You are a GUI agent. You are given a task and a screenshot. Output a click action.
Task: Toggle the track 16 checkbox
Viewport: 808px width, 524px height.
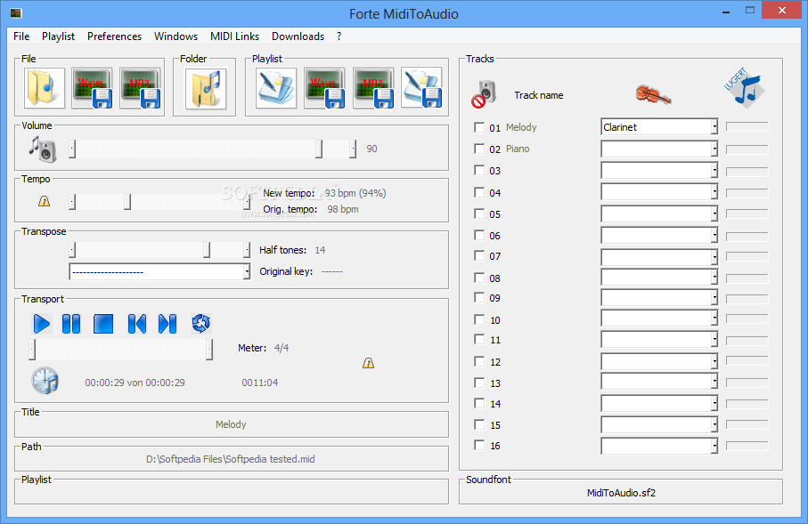[479, 445]
